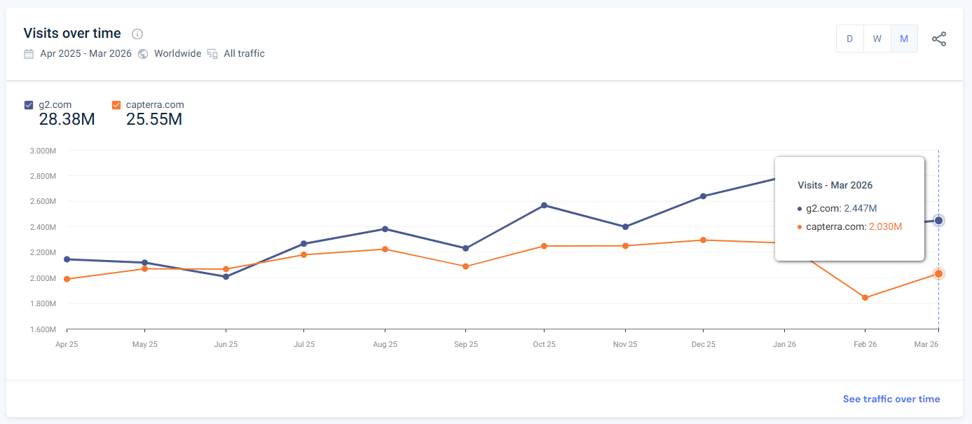This screenshot has height=424, width=972.
Task: Click the All traffic label
Action: (244, 54)
